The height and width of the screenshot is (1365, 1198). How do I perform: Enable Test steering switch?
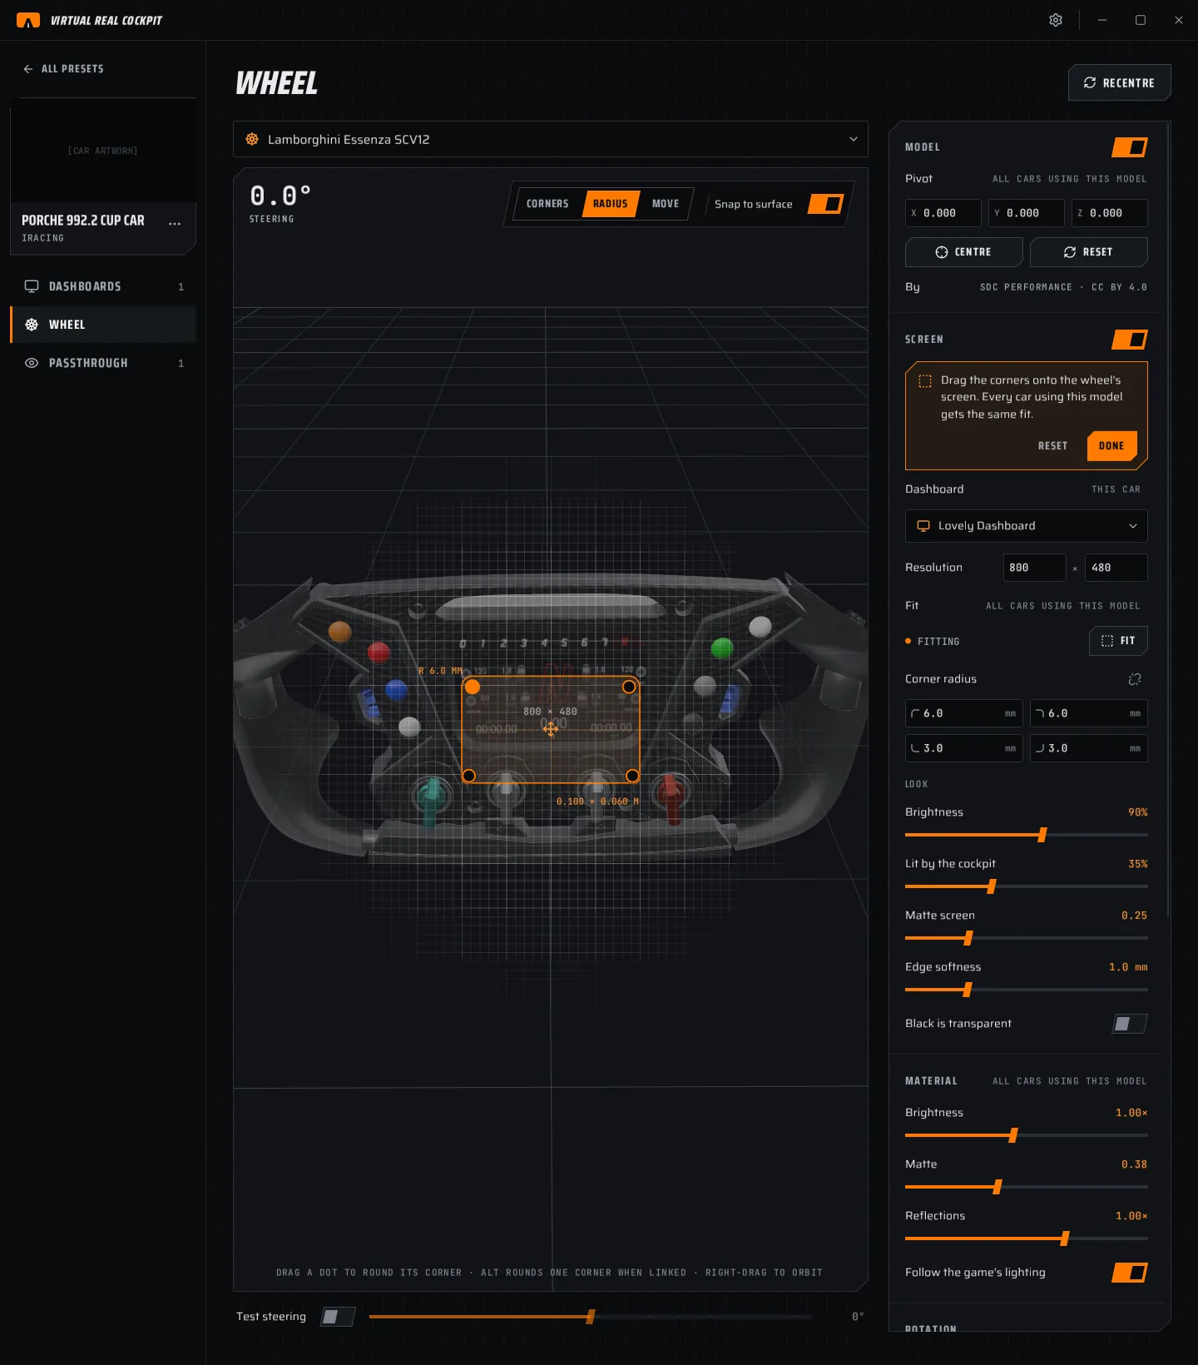(338, 1317)
